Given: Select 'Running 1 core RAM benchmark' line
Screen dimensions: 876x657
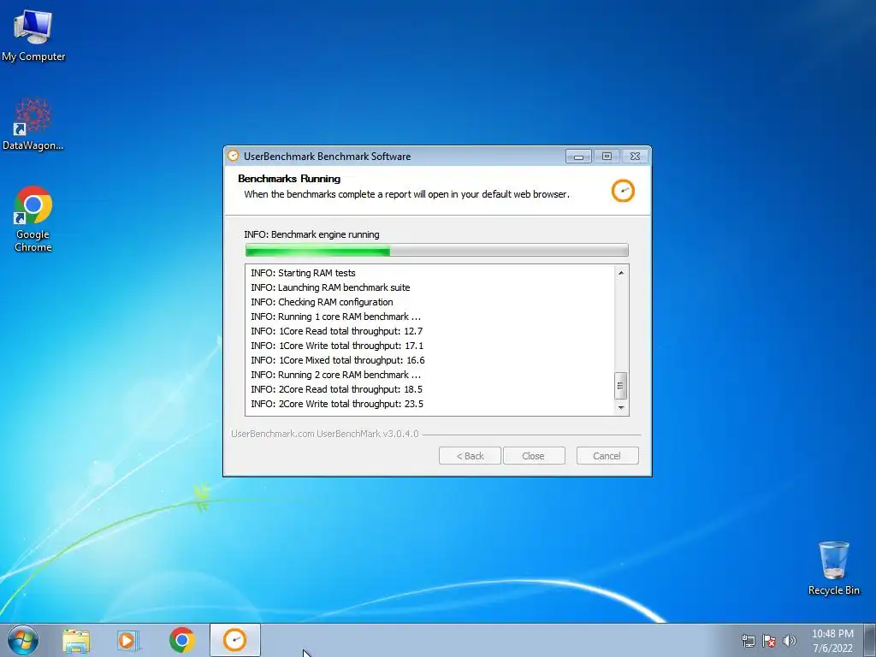Looking at the screenshot, I should click(x=335, y=317).
